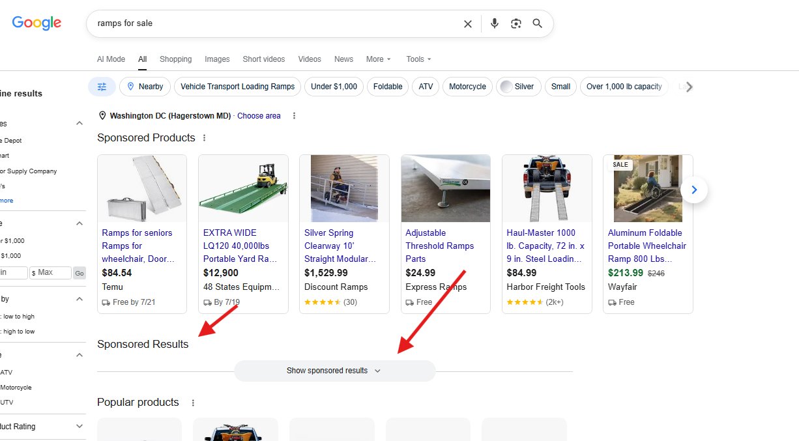Toggle the Nearby filter chip
The image size is (799, 441).
pos(145,87)
